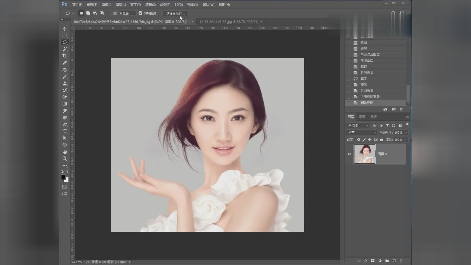This screenshot has width=471, height=265.
Task: Select the Lasso tool in toolbox
Action: coord(65,42)
